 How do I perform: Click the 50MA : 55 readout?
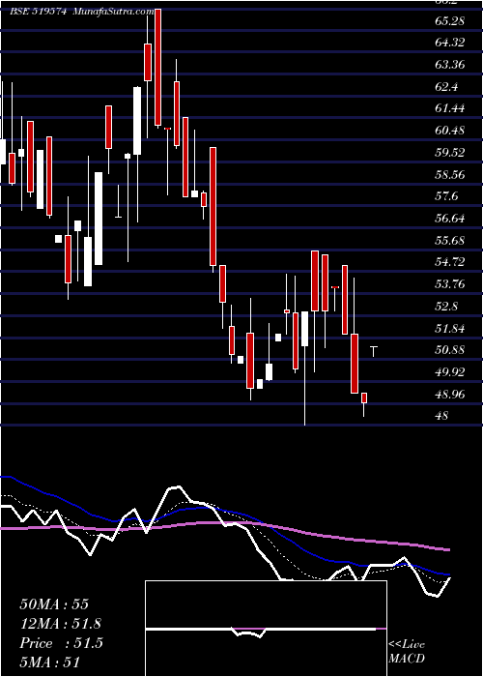pyautogui.click(x=54, y=604)
